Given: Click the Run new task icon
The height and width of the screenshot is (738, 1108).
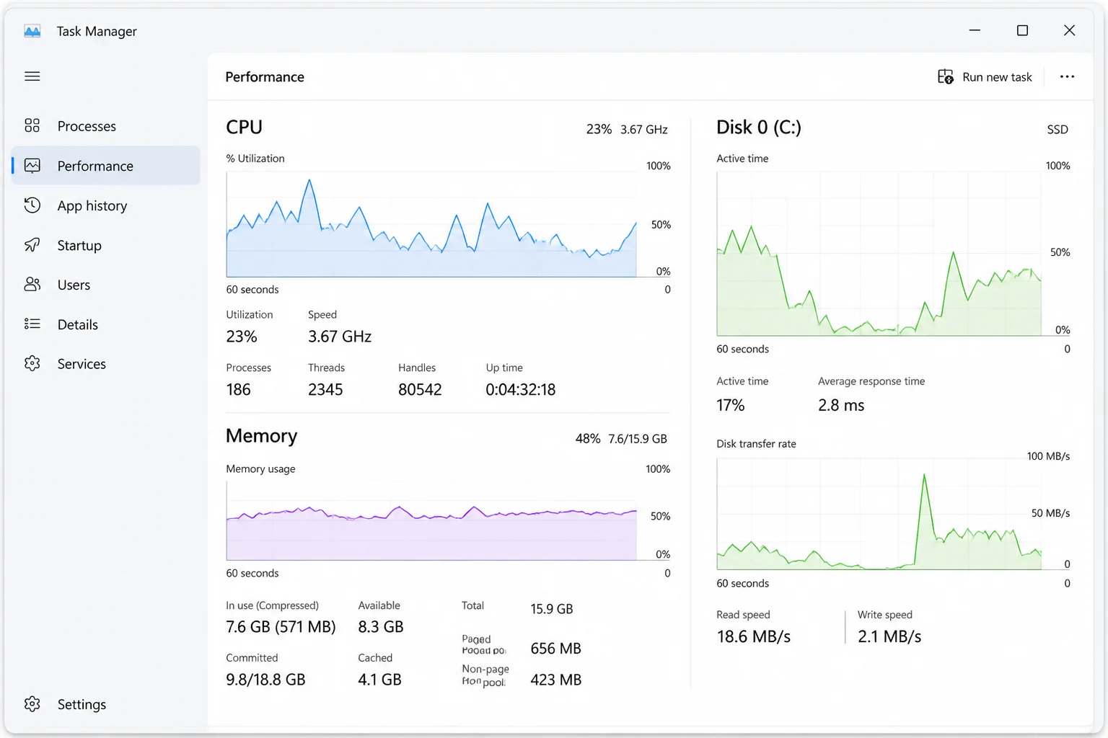Looking at the screenshot, I should coord(945,76).
